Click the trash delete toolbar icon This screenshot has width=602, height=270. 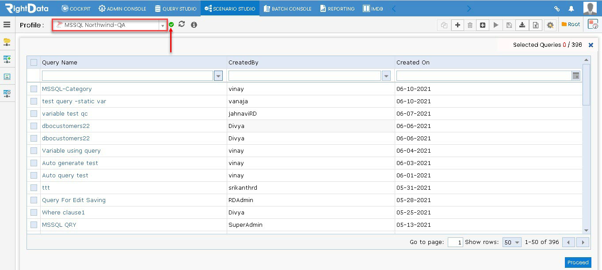(470, 25)
